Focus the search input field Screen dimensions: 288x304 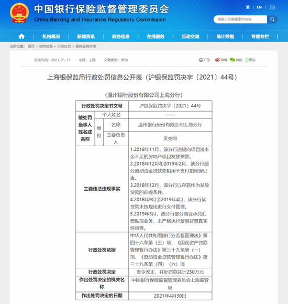pyautogui.click(x=240, y=19)
